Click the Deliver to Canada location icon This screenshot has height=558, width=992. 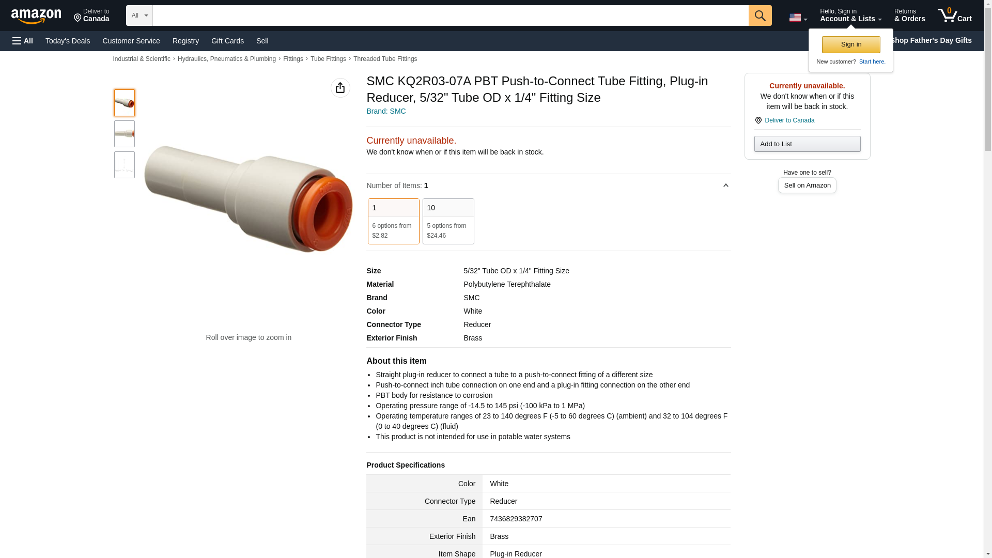pos(758,120)
